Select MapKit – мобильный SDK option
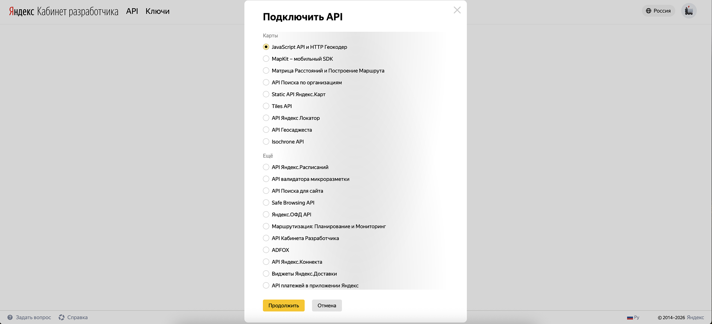The image size is (712, 324). tap(266, 59)
